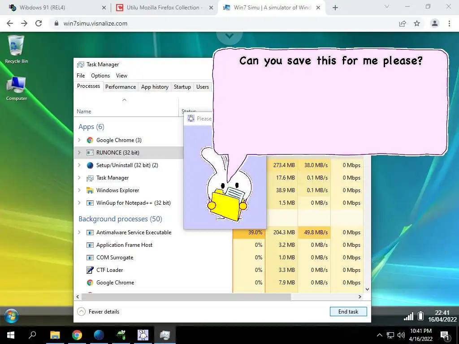
Task: Click the Windows 10 Start button
Action: click(11, 335)
